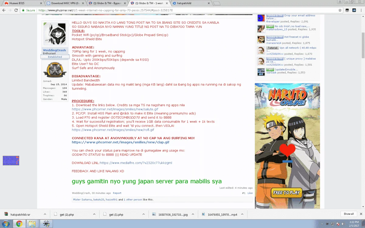Open Chrome from the taskbar
This screenshot has height=228, width=365.
coord(19,224)
